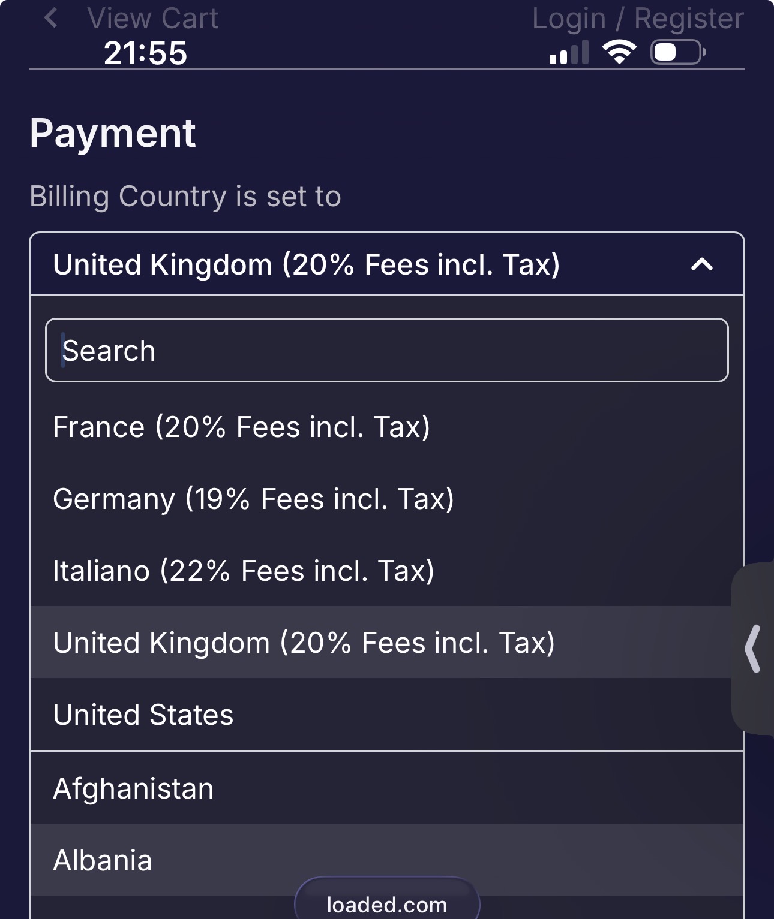Tap the battery status icon
The height and width of the screenshot is (919, 774).
tap(678, 52)
